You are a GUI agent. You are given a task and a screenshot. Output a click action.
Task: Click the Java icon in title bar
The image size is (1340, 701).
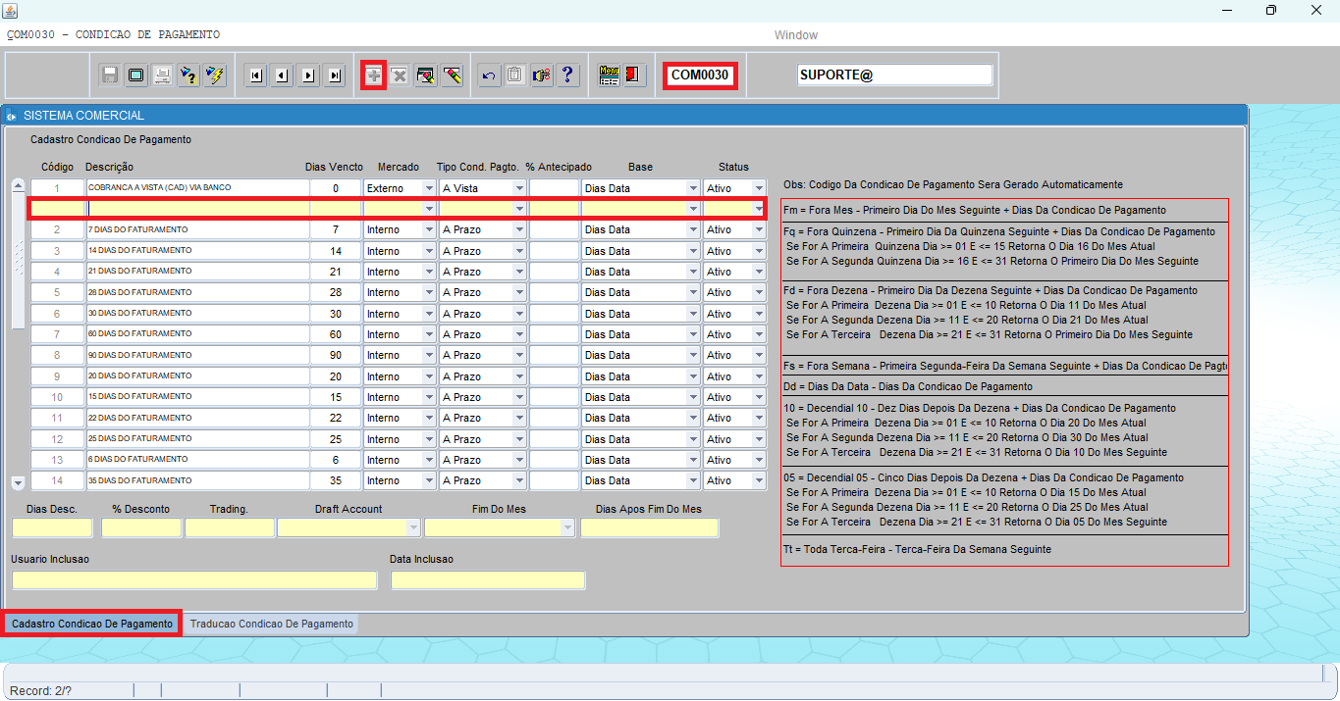pos(10,10)
